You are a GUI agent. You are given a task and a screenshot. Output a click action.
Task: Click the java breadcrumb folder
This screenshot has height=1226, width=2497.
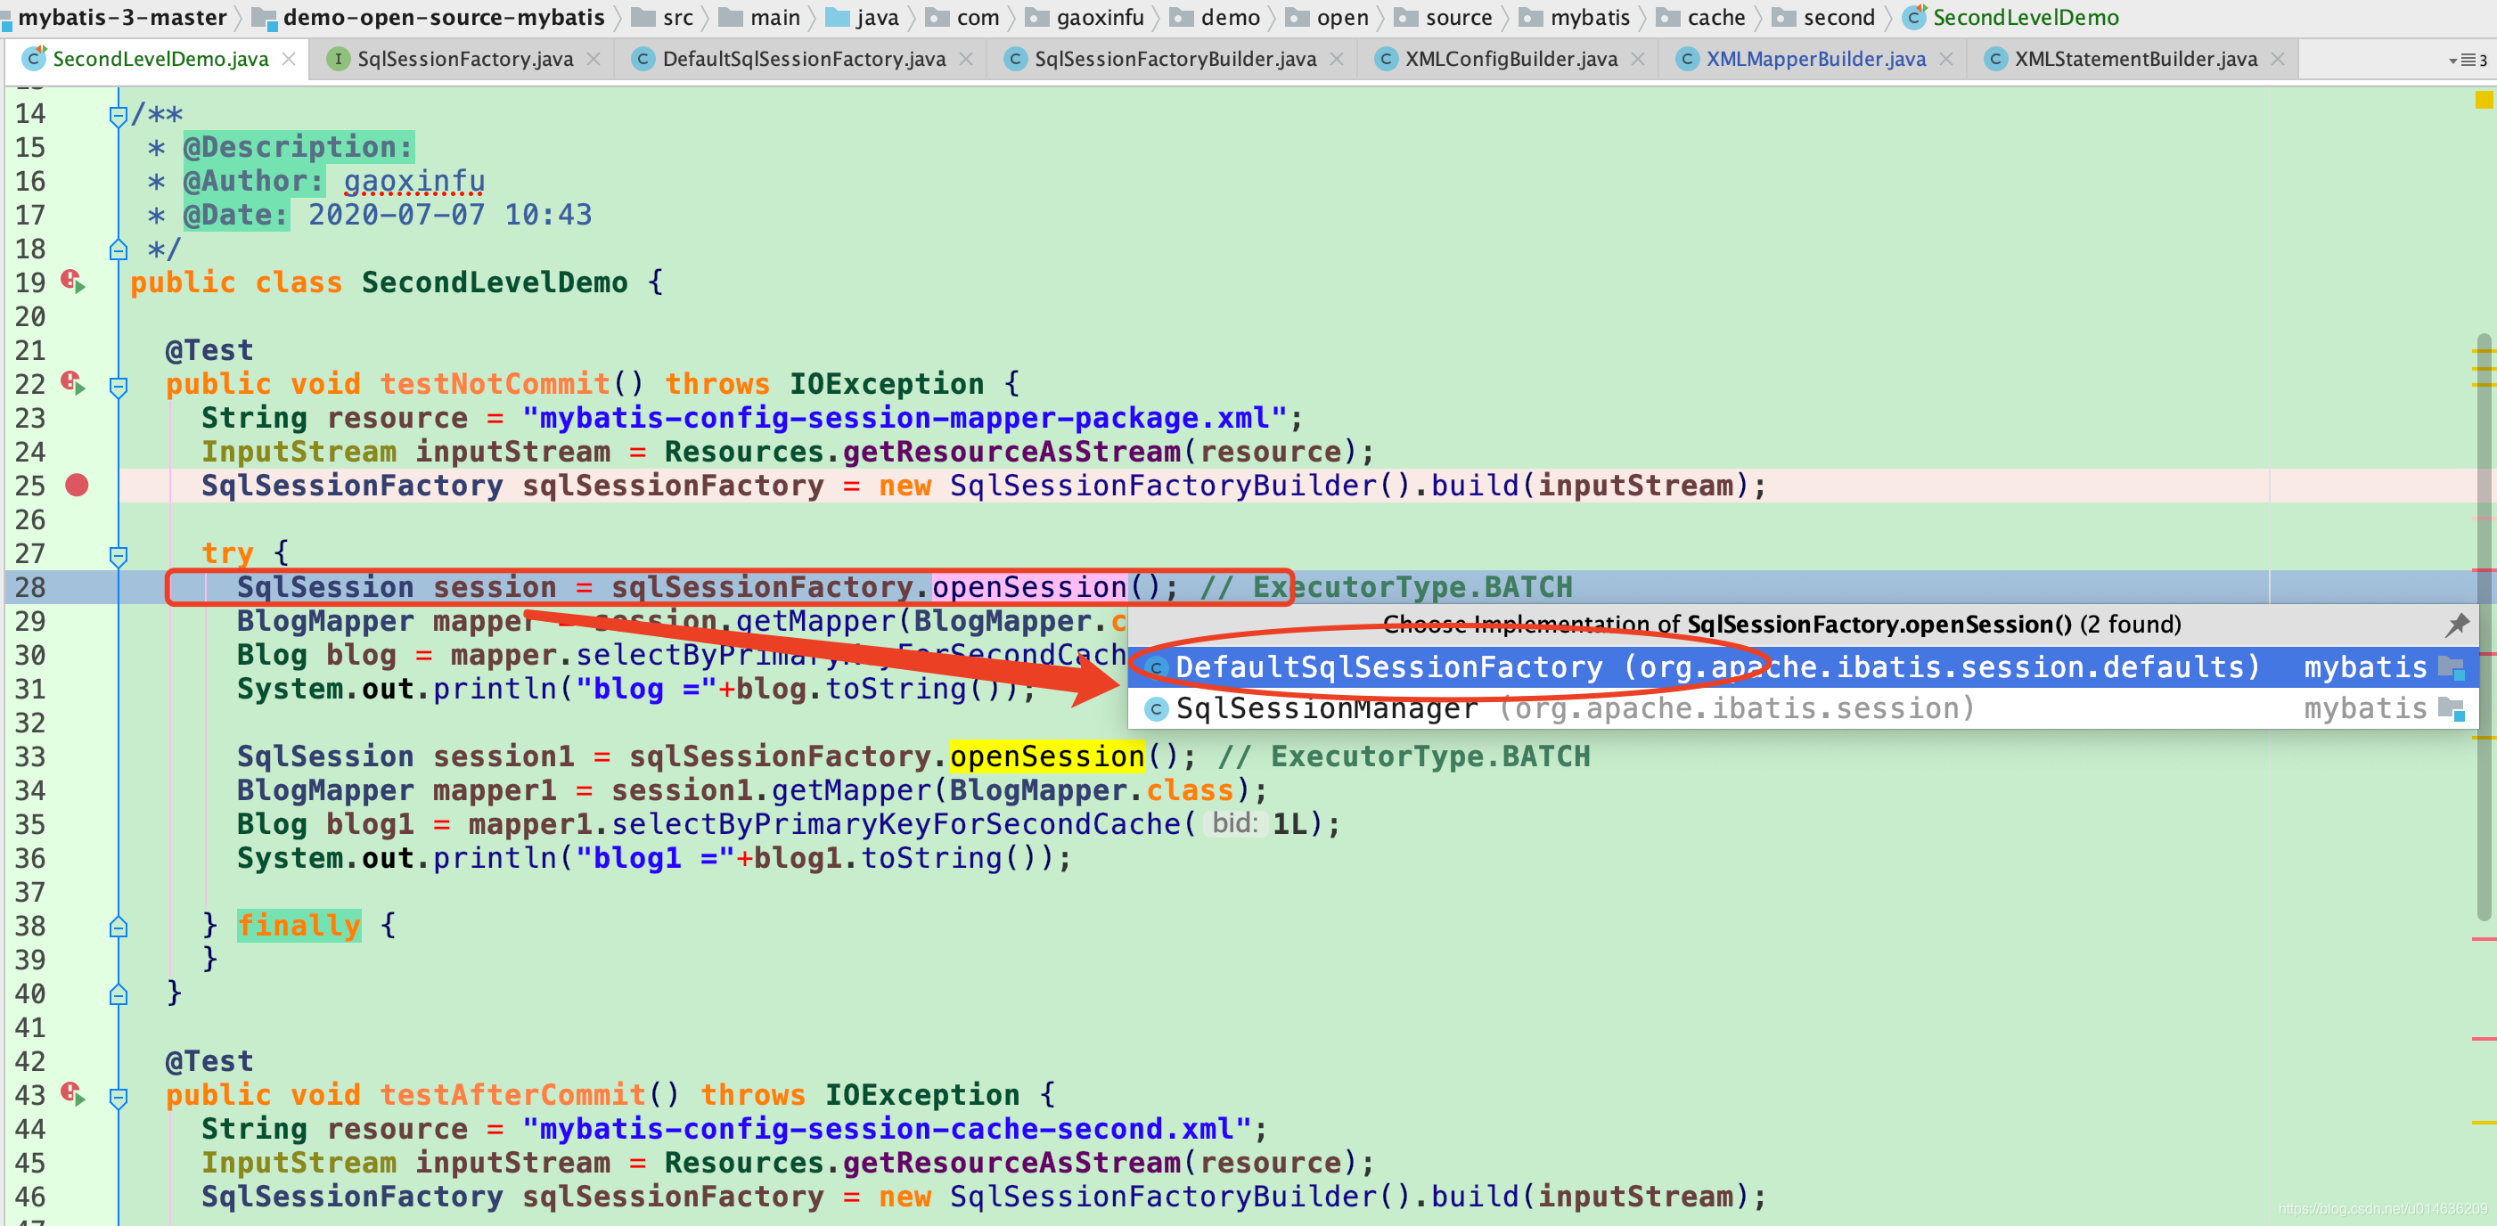[x=862, y=18]
